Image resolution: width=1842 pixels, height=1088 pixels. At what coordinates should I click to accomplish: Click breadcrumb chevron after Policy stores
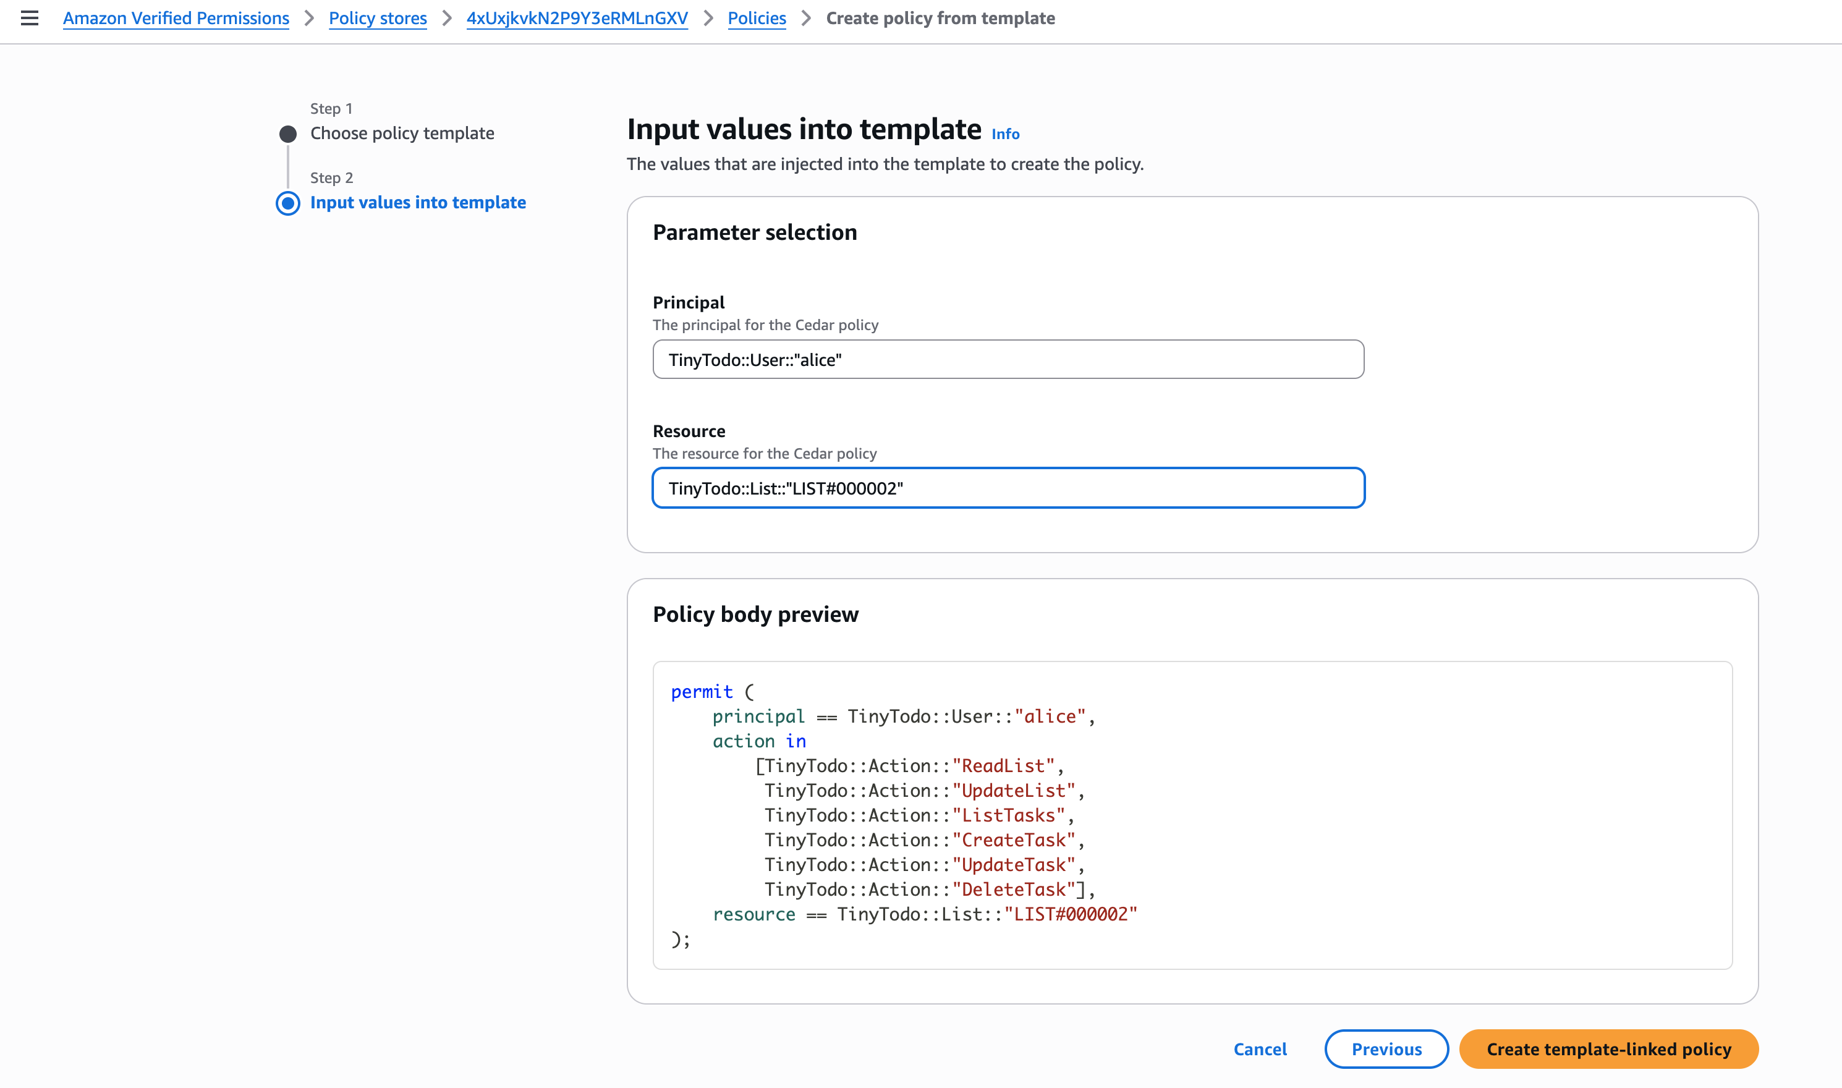pos(447,19)
